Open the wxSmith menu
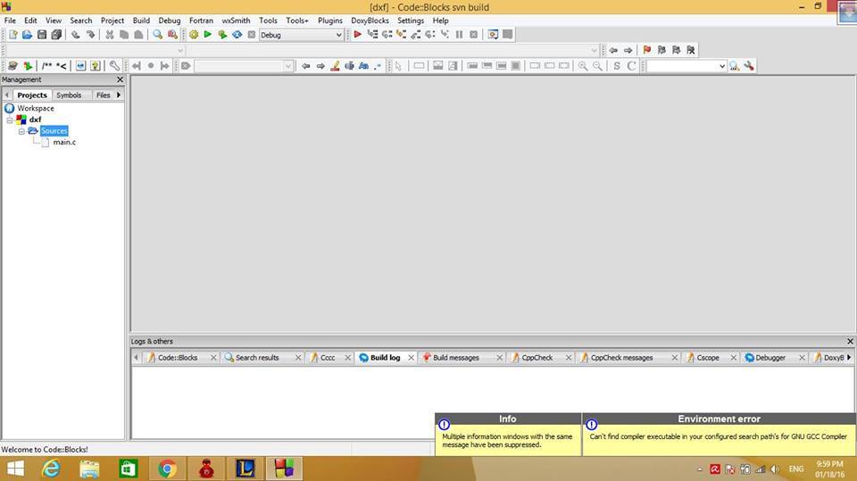 click(236, 21)
